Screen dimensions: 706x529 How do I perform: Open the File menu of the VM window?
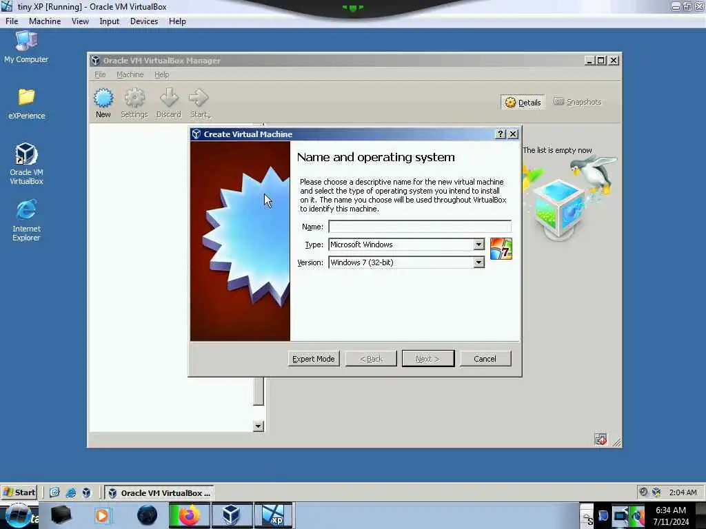click(12, 21)
